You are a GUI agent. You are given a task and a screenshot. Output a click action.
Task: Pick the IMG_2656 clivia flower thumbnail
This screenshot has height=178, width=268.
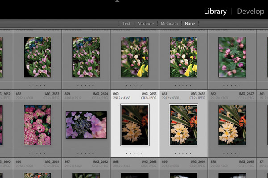tap(184, 125)
